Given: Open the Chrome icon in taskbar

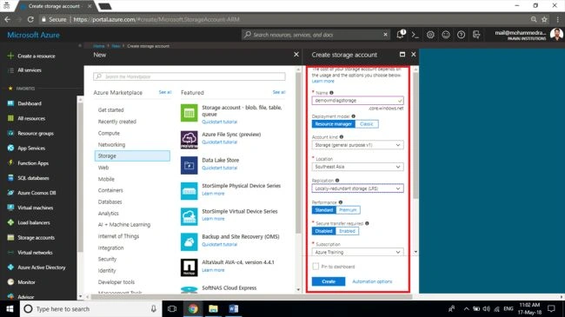Looking at the screenshot, I should click(x=193, y=308).
